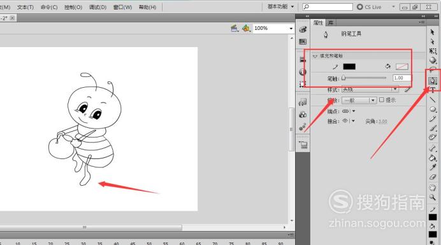Select the Paint Bucket tool
The width and height of the screenshot is (441, 245).
coord(433,158)
